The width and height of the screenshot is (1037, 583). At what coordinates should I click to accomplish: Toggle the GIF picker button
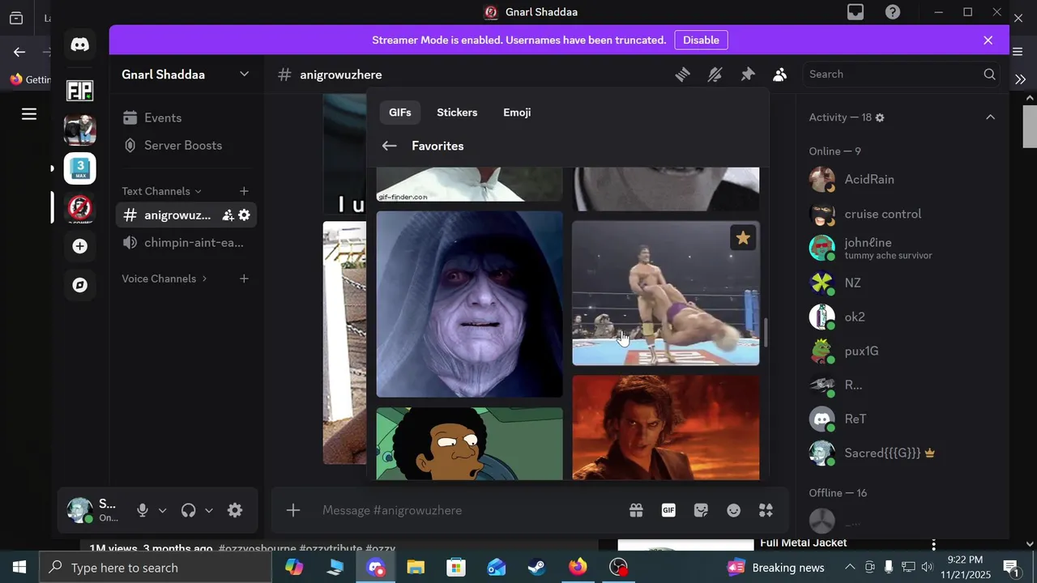668,511
